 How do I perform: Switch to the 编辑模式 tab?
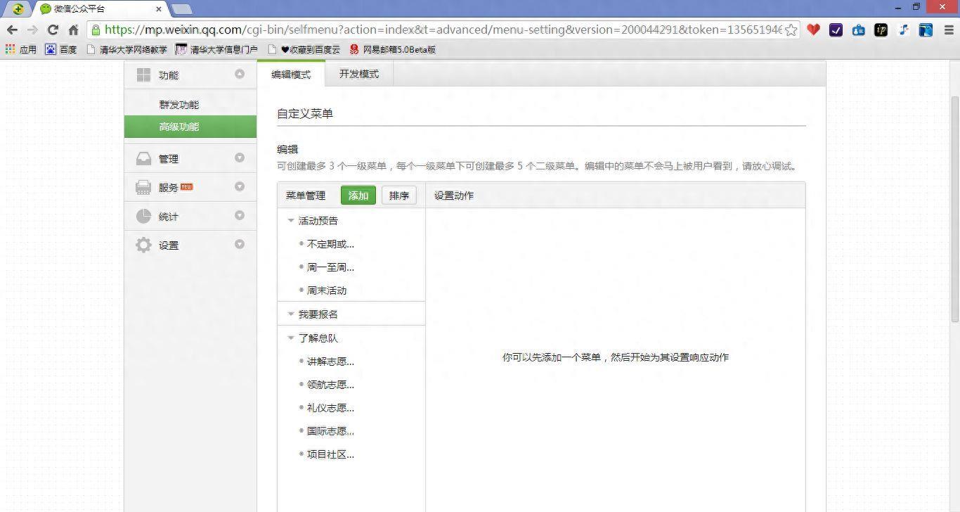click(291, 74)
